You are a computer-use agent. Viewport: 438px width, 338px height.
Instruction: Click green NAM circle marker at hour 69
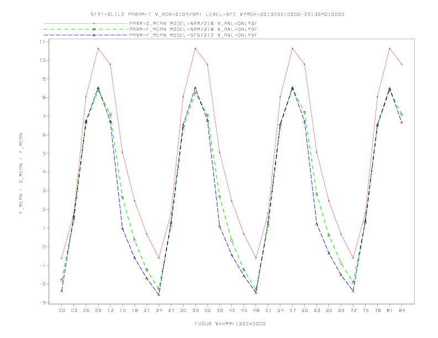(x=341, y=263)
